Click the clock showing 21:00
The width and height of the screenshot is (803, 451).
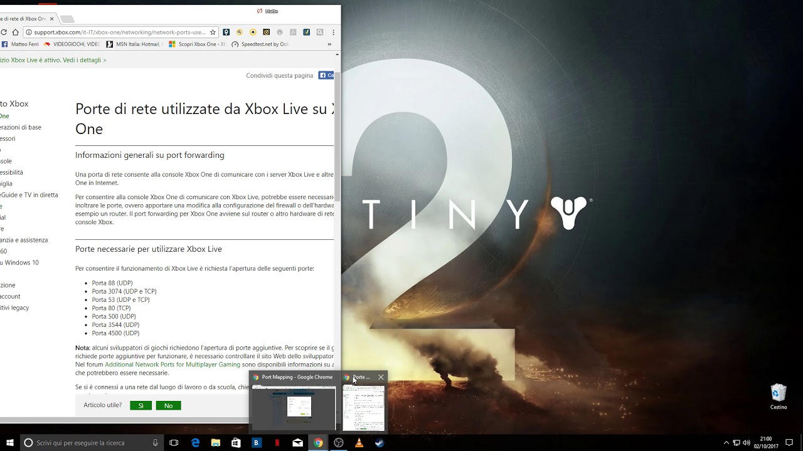point(766,443)
